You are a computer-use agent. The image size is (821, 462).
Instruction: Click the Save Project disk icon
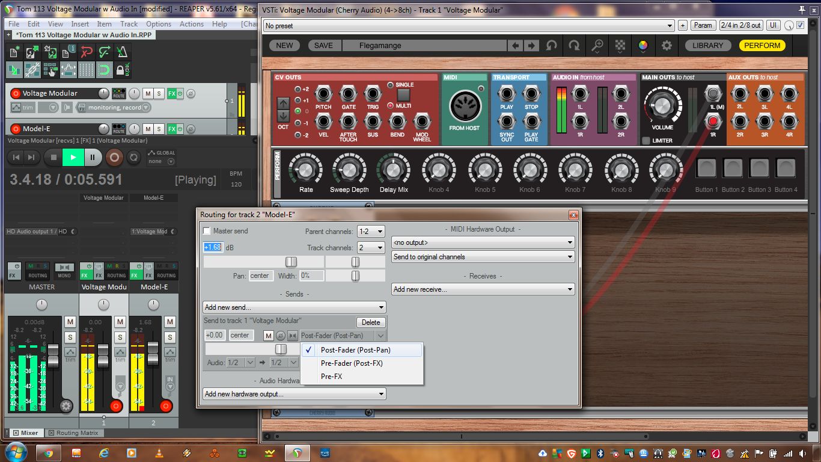50,52
